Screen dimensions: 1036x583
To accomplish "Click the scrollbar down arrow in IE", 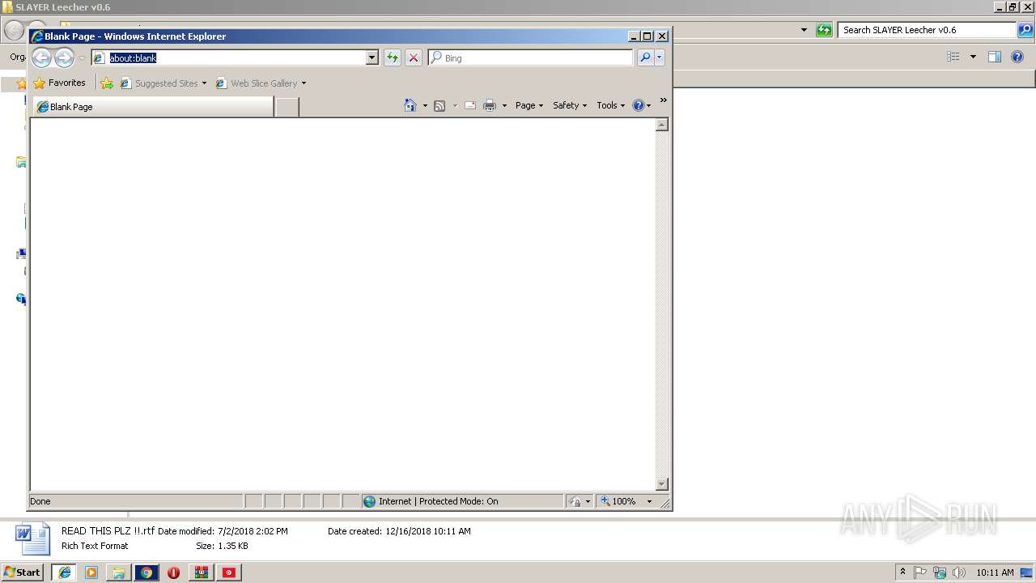I will click(661, 484).
